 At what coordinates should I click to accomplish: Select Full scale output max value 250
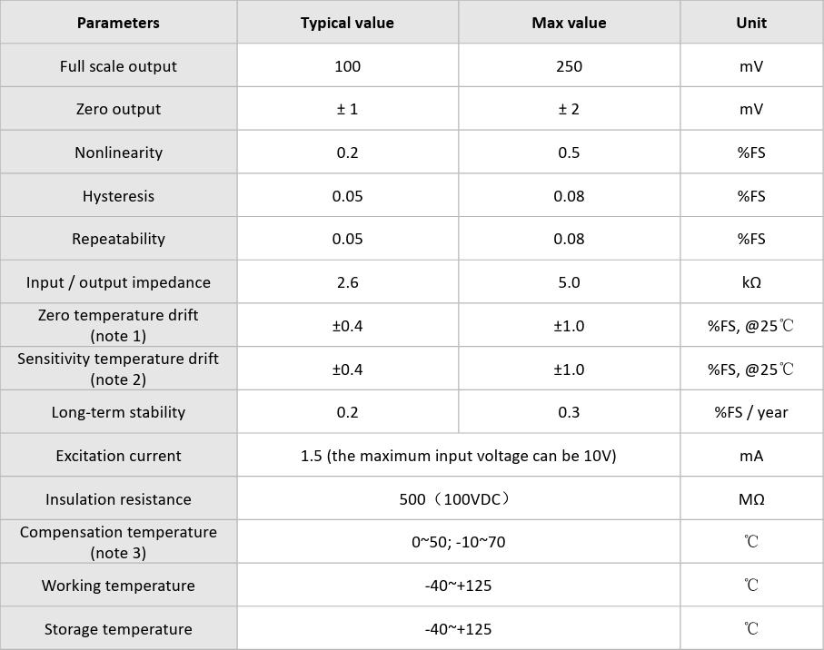(569, 66)
